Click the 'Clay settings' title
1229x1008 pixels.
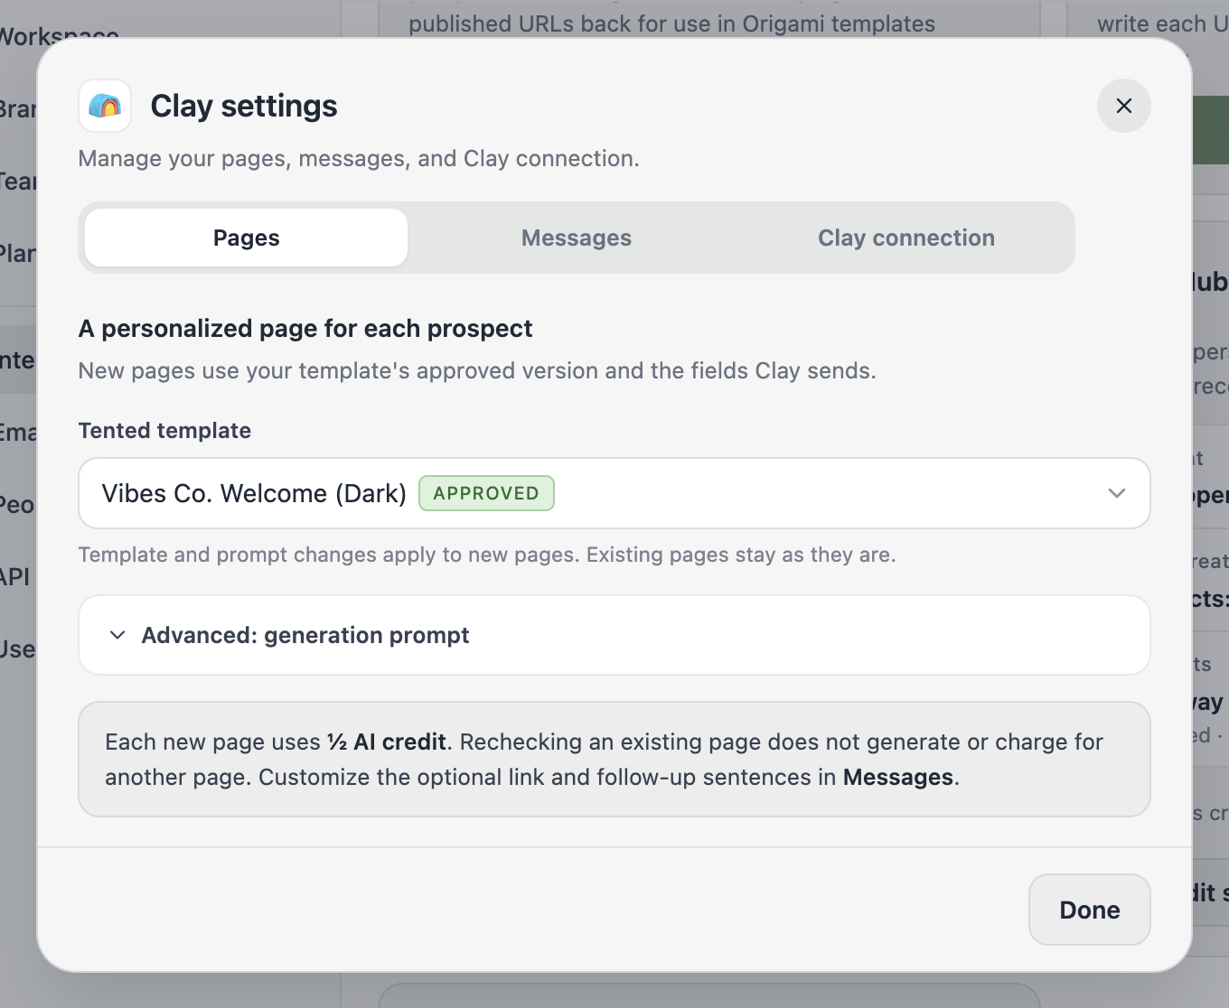244,106
